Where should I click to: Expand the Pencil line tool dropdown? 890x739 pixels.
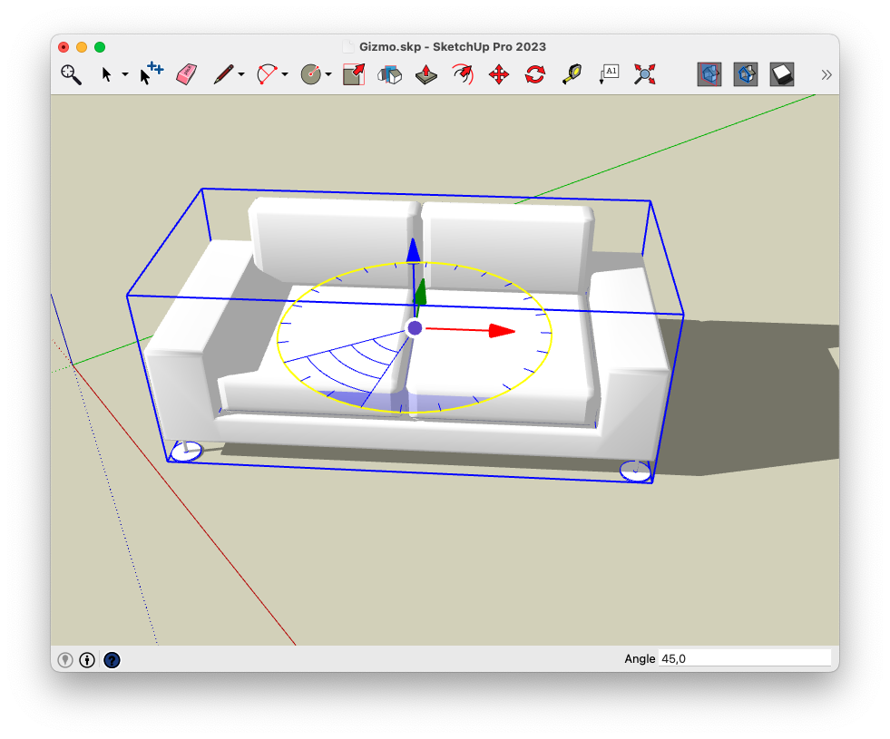pos(241,75)
